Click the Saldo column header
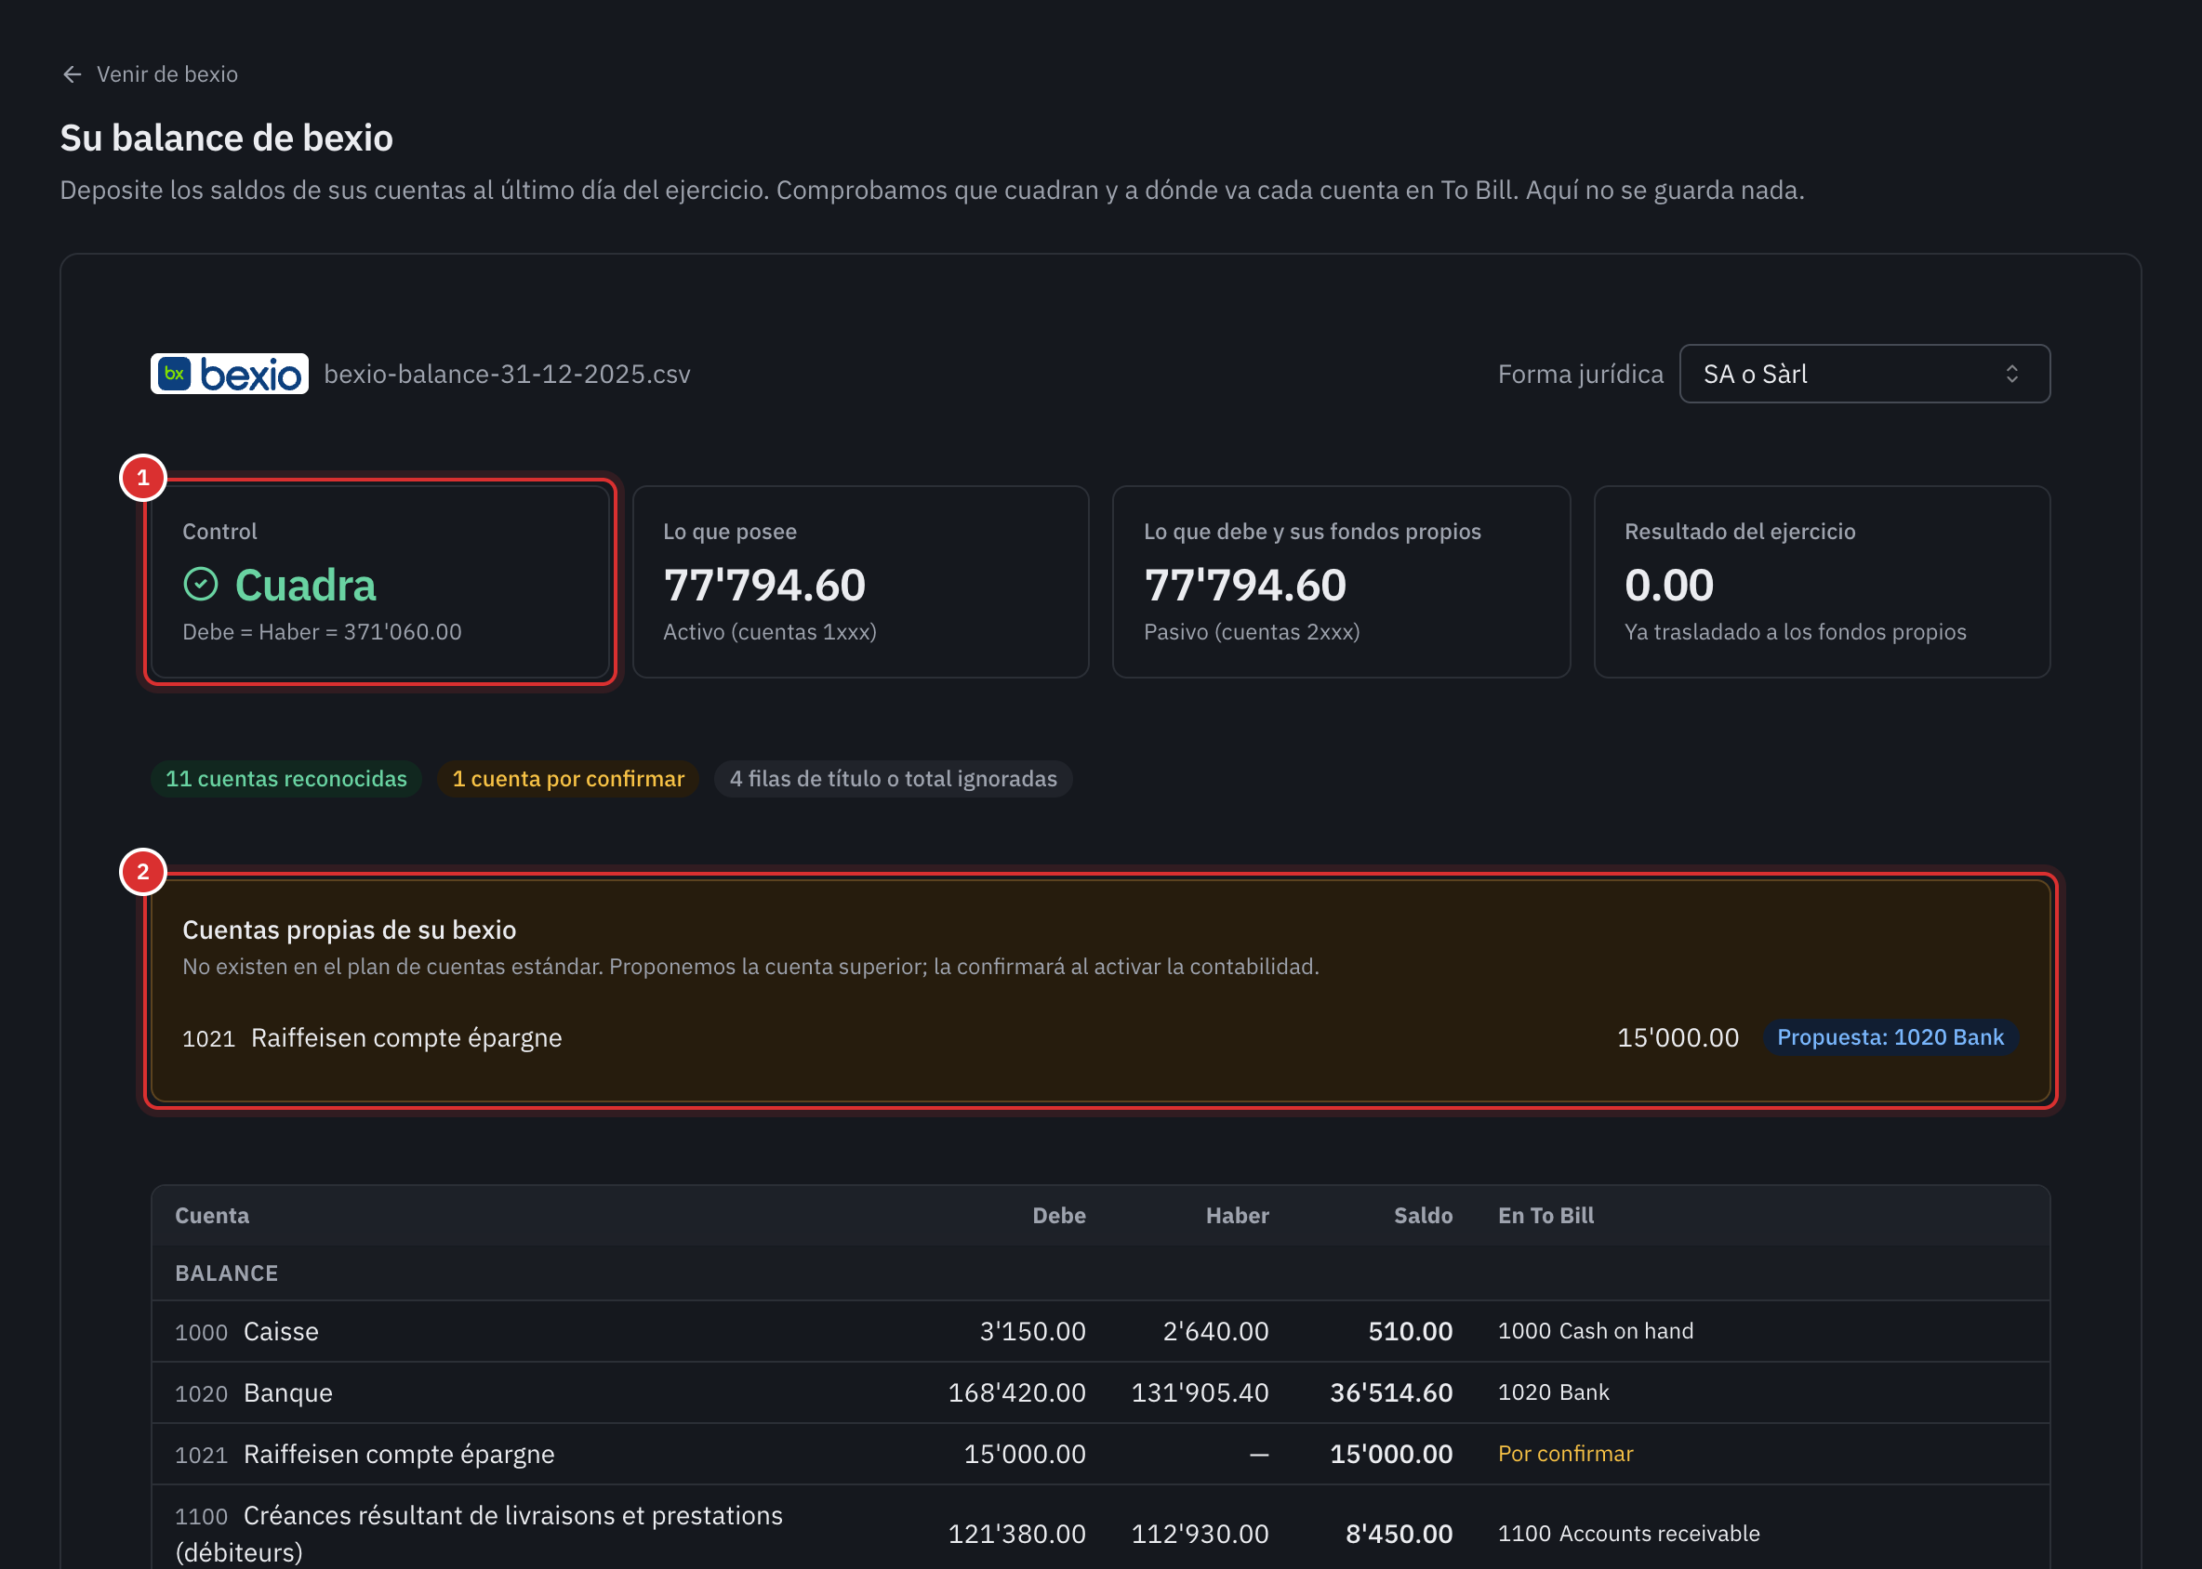Screen dimensions: 2202x1569 click(x=1422, y=1216)
